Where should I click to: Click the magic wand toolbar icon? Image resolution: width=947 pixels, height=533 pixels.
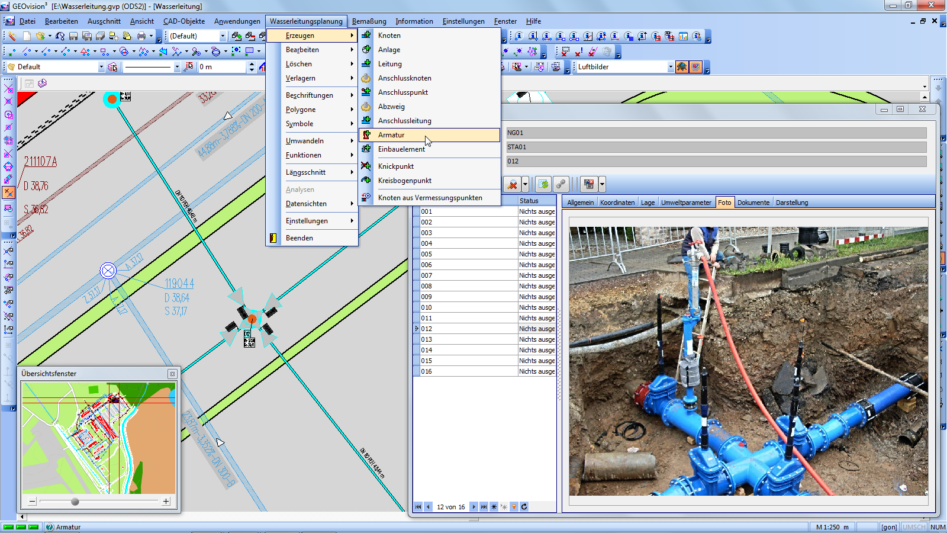(12, 36)
